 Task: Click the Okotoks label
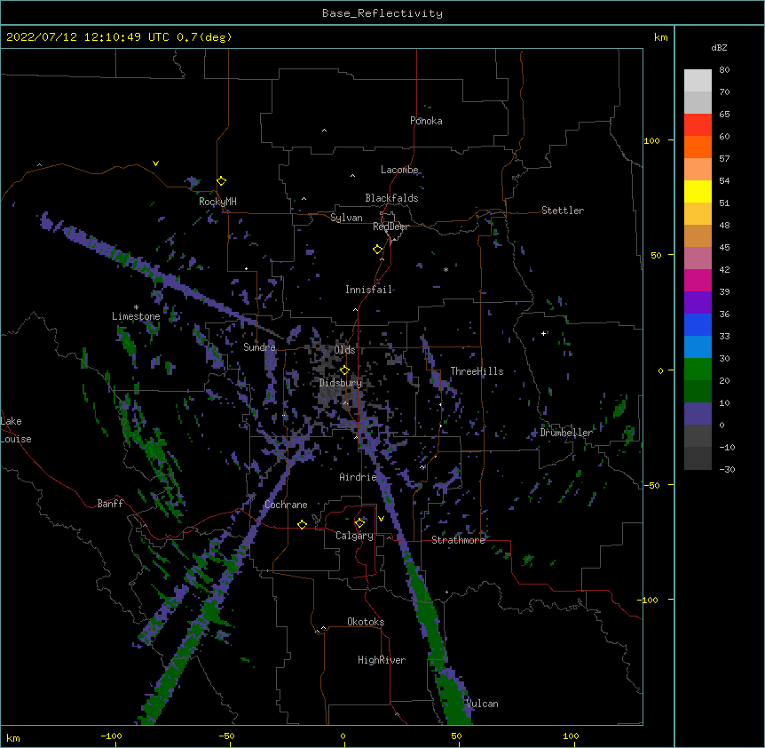366,622
